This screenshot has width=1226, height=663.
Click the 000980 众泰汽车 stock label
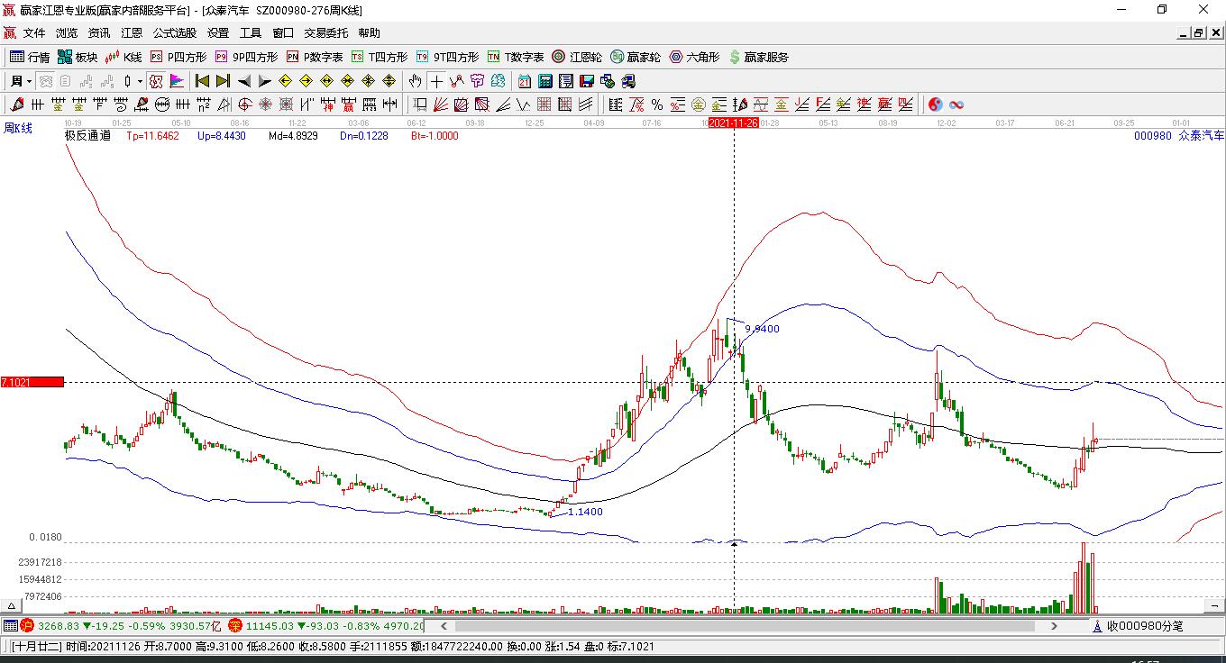point(1179,136)
